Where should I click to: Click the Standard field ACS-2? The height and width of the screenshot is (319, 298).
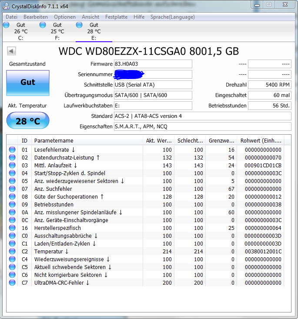point(203,116)
